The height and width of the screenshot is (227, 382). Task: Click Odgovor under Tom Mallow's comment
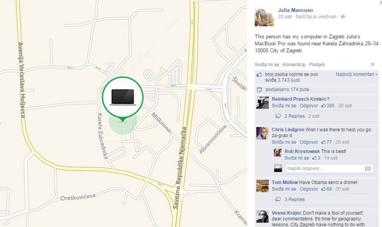click(x=309, y=189)
